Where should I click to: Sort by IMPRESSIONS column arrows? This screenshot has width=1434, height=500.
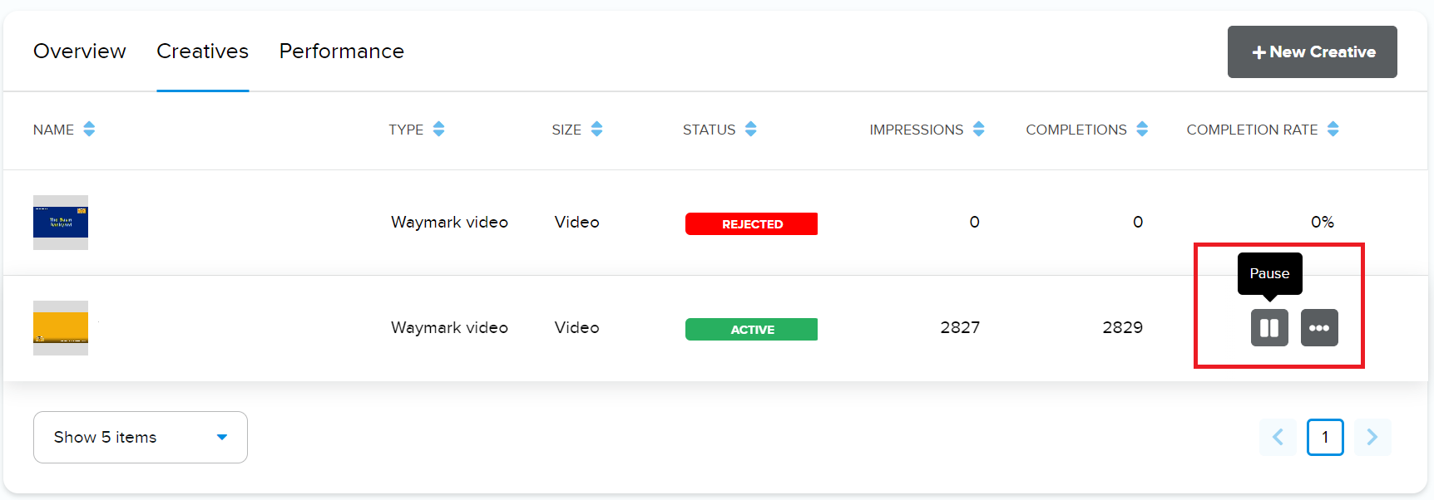(x=978, y=130)
